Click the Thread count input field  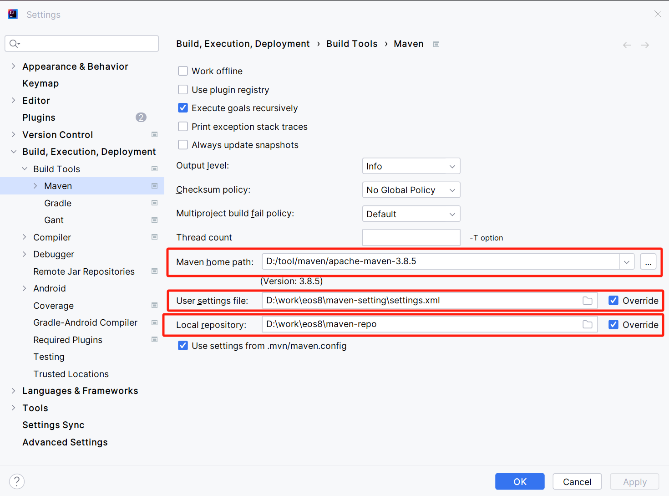coord(411,237)
